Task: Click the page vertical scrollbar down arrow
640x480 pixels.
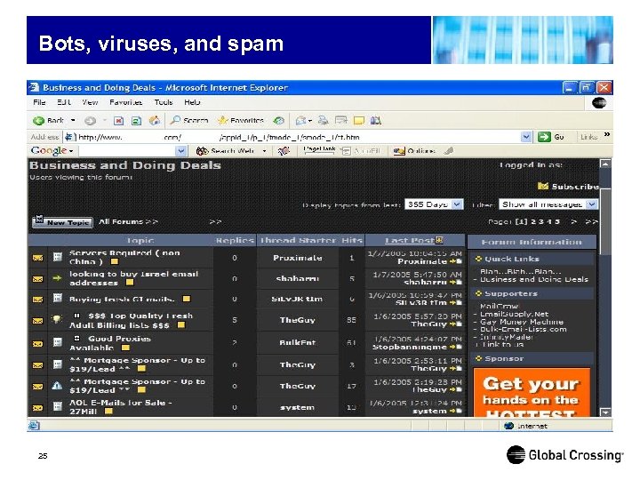Action: (x=605, y=412)
